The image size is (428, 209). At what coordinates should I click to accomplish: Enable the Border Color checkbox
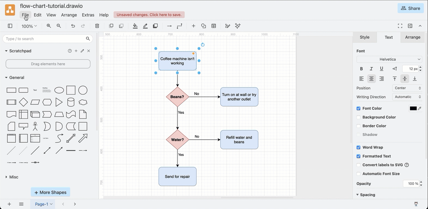[x=358, y=126]
